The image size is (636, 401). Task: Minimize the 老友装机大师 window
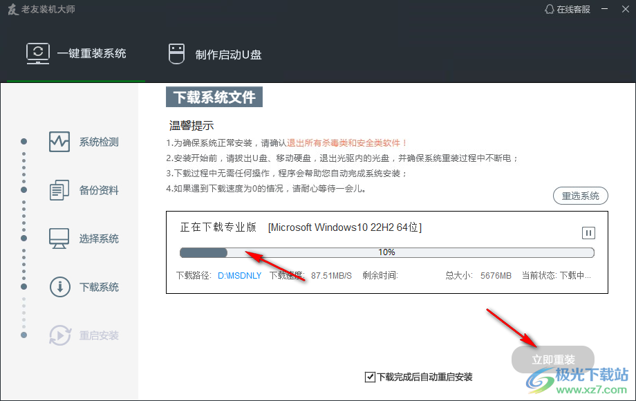[604, 9]
